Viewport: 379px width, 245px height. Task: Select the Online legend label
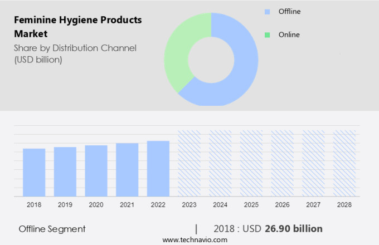289,35
